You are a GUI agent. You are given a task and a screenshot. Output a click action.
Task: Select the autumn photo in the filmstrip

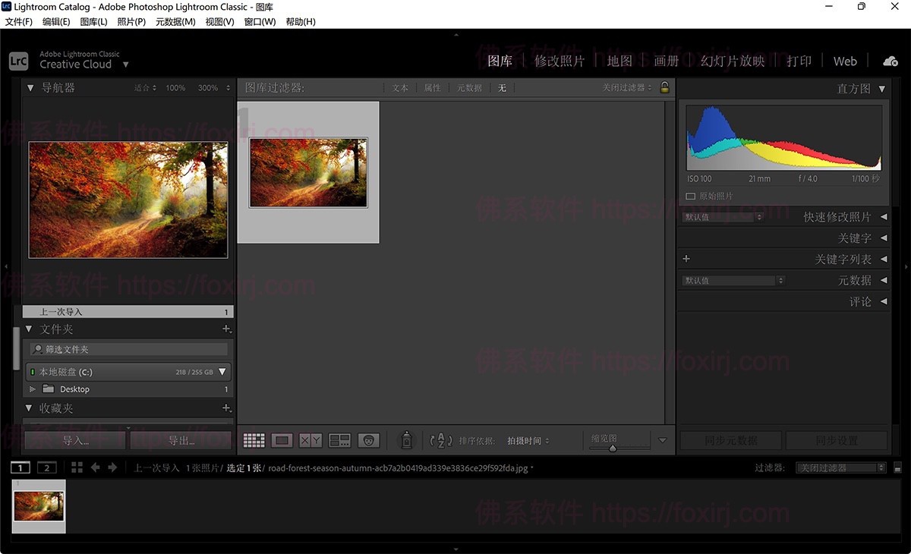tap(38, 505)
